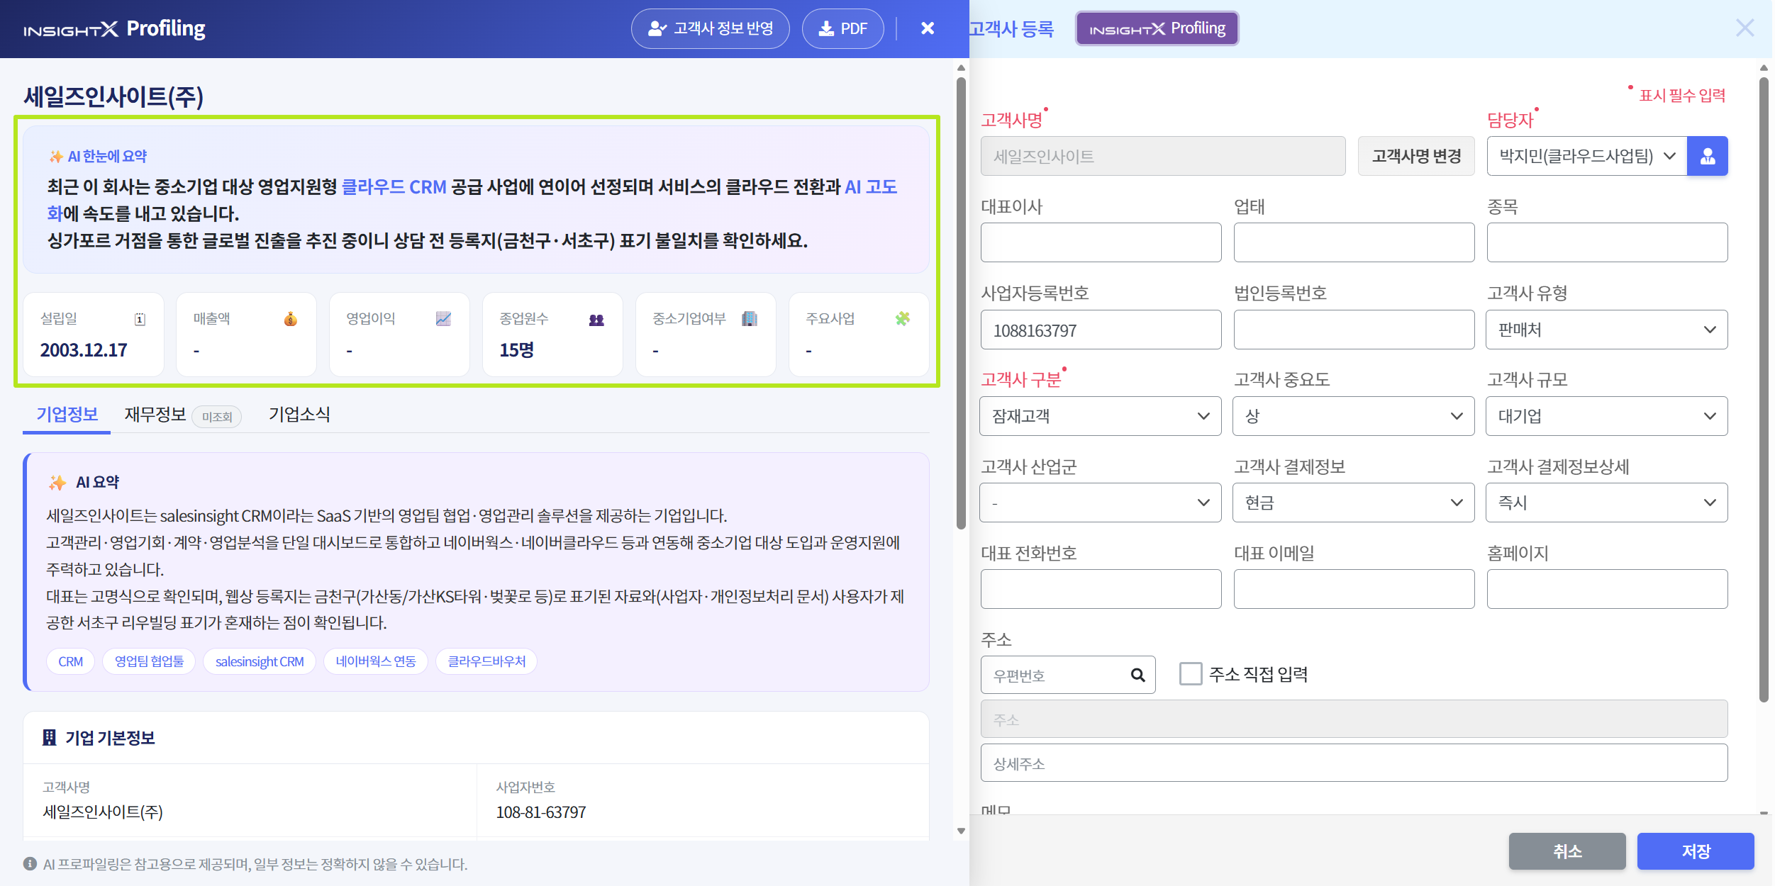Click the 사업자등록번호 field showing 1088163797
The width and height of the screenshot is (1775, 886).
[x=1101, y=330]
